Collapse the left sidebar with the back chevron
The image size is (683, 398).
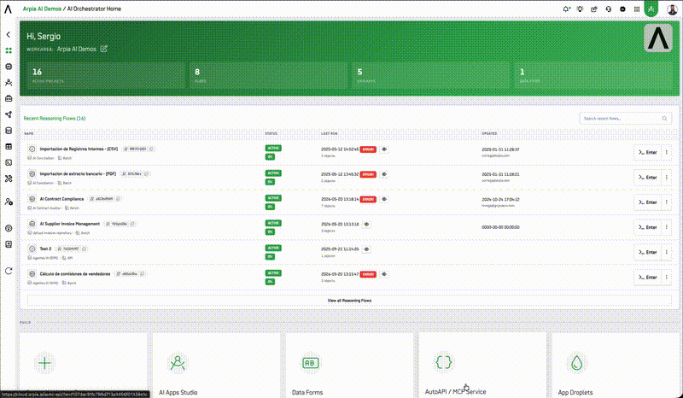9,34
